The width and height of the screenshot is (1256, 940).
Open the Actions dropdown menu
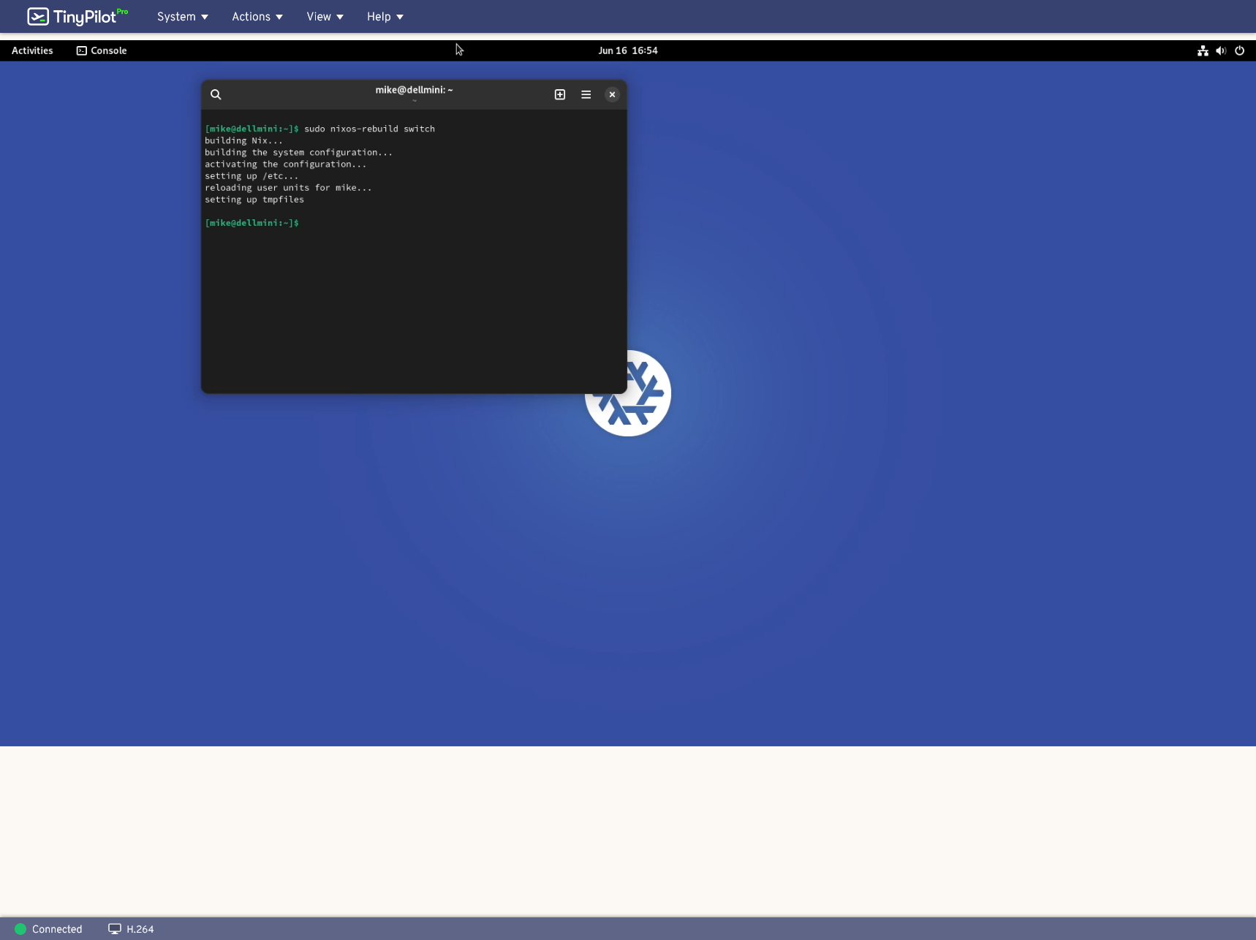257,17
